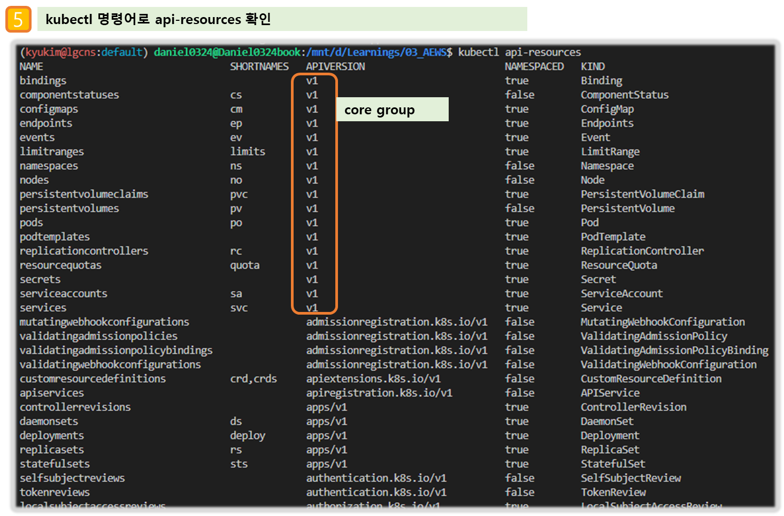Select 'admissionregistration.k8s.io/v1' in mutatingwebhookconfigurations row
This screenshot has height=516, width=784.
click(397, 322)
